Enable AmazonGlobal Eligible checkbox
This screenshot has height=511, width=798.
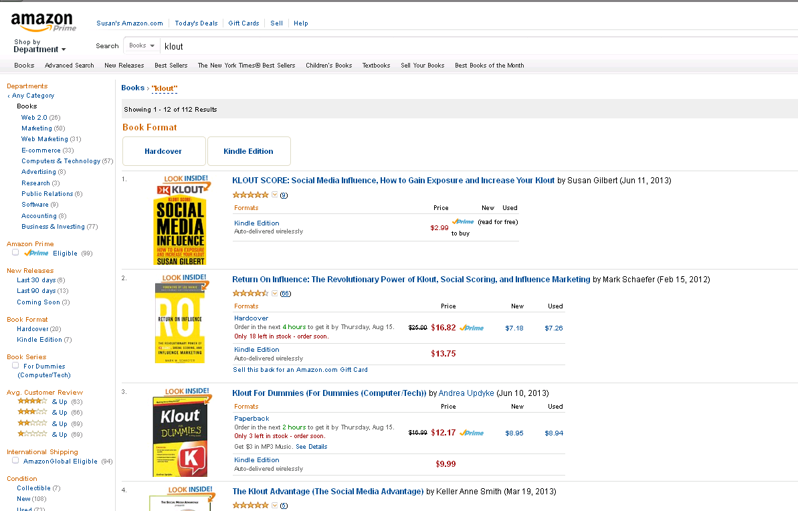pos(15,461)
